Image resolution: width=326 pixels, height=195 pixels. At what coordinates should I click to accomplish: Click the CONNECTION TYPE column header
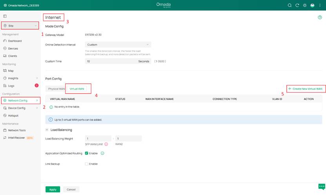coord(225,99)
